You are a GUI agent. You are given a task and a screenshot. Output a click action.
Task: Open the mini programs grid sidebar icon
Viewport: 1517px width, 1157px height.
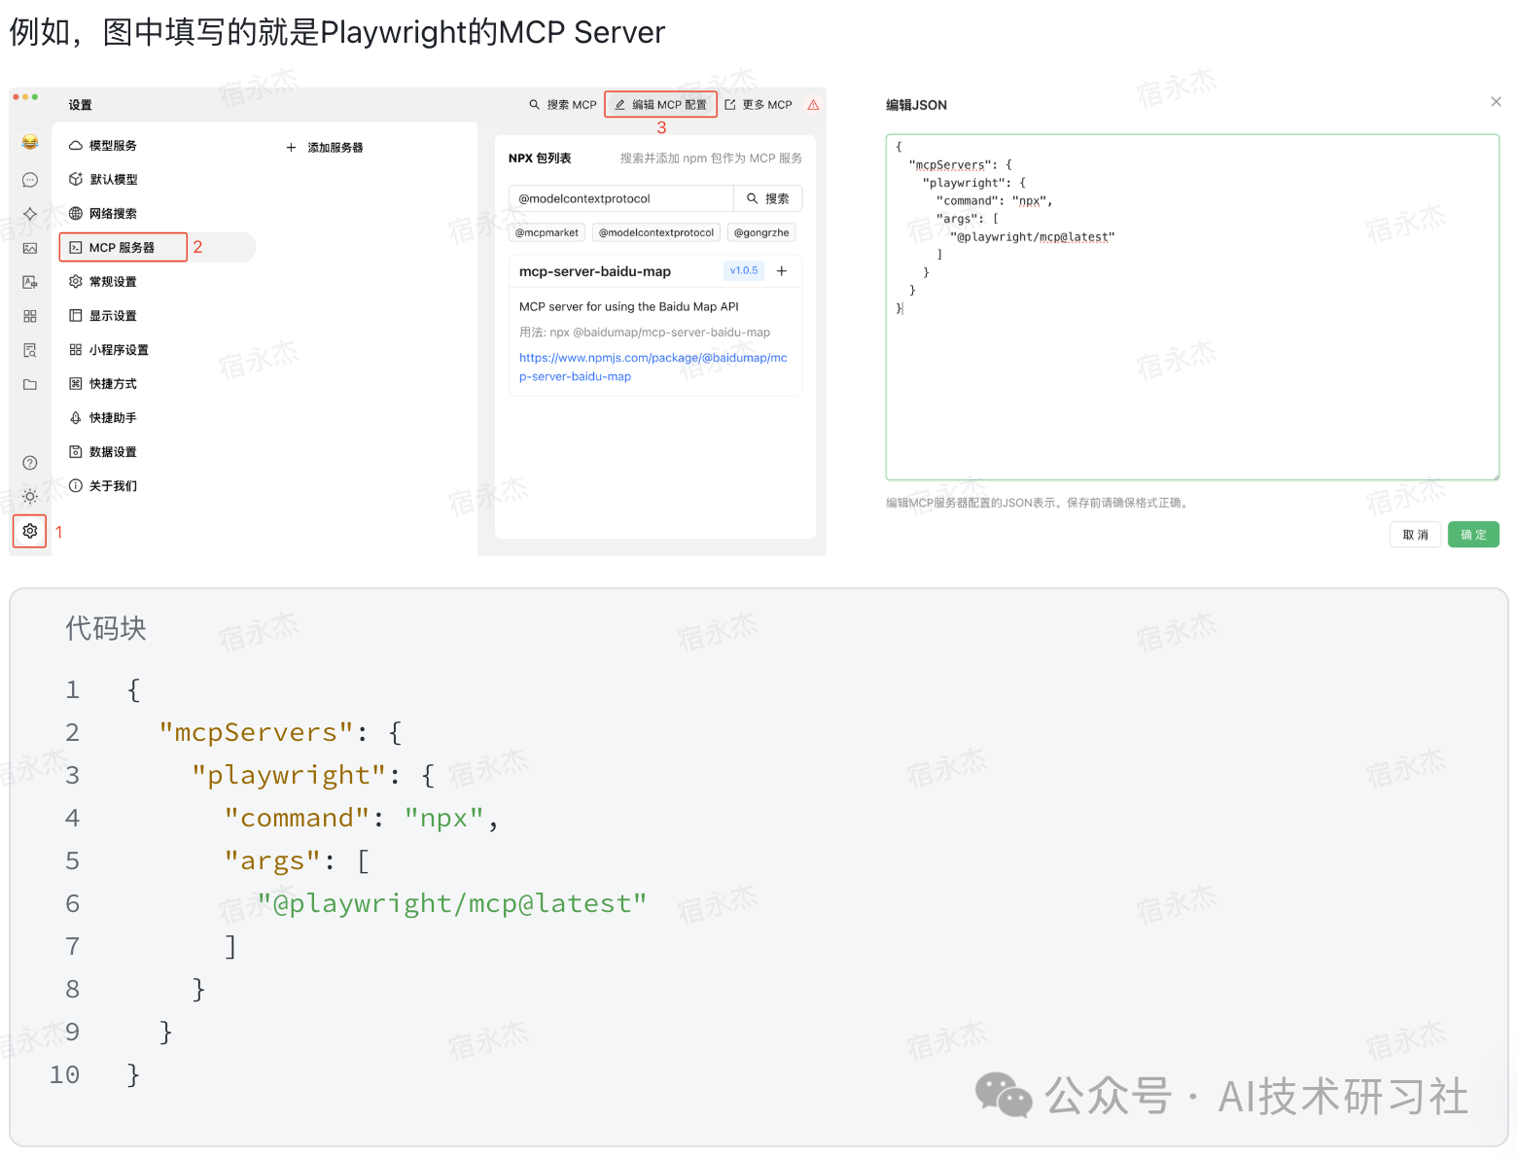pos(30,316)
